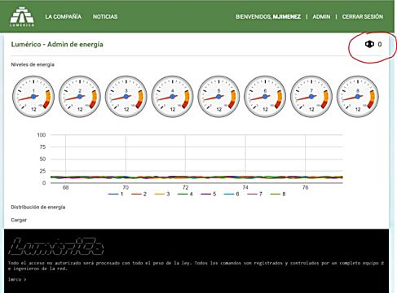Select energy gauge number 7
The height and width of the screenshot is (293, 397).
point(311,97)
